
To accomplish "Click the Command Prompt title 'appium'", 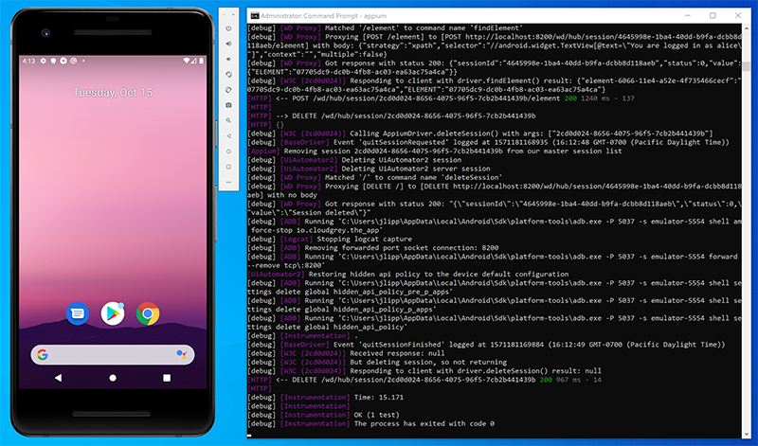I will point(375,16).
